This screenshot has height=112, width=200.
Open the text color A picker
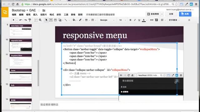click(144, 20)
